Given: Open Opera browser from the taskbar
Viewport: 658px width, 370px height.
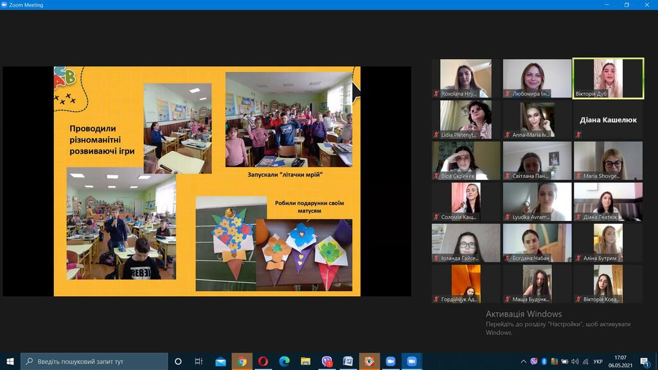Looking at the screenshot, I should pyautogui.click(x=263, y=361).
